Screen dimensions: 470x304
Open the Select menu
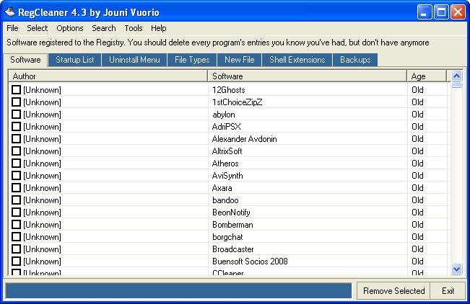tap(37, 28)
